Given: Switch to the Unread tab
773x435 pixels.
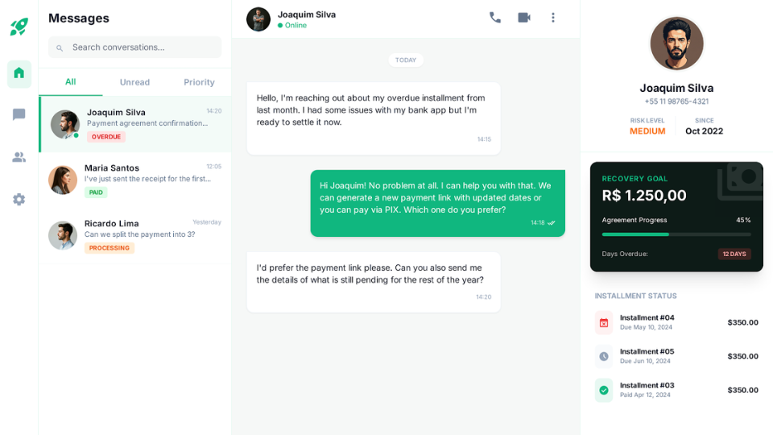Looking at the screenshot, I should (x=134, y=82).
